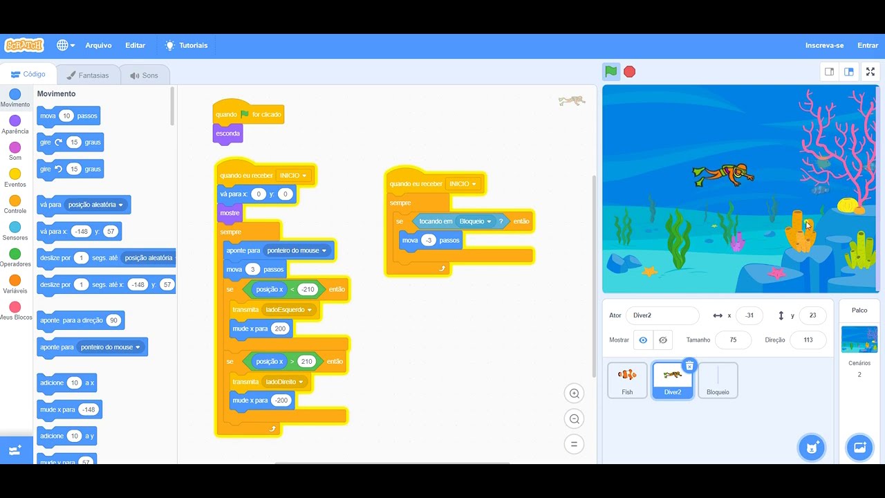Select the Palco stage backdrop thumbnail
Image resolution: width=885 pixels, height=498 pixels.
click(859, 340)
